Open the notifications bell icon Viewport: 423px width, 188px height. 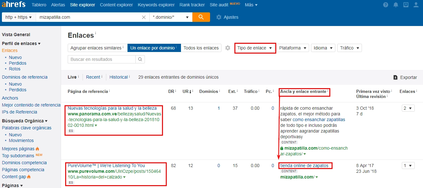click(396, 5)
